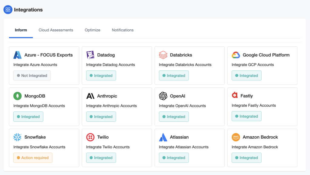Click the Amazon Bedrock AWS logo
The image size is (310, 175).
[236, 137]
